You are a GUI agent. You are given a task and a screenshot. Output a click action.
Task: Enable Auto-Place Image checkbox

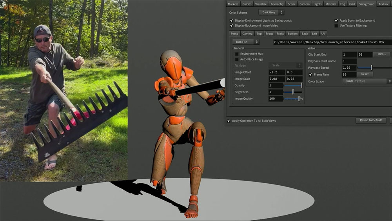[236, 59]
